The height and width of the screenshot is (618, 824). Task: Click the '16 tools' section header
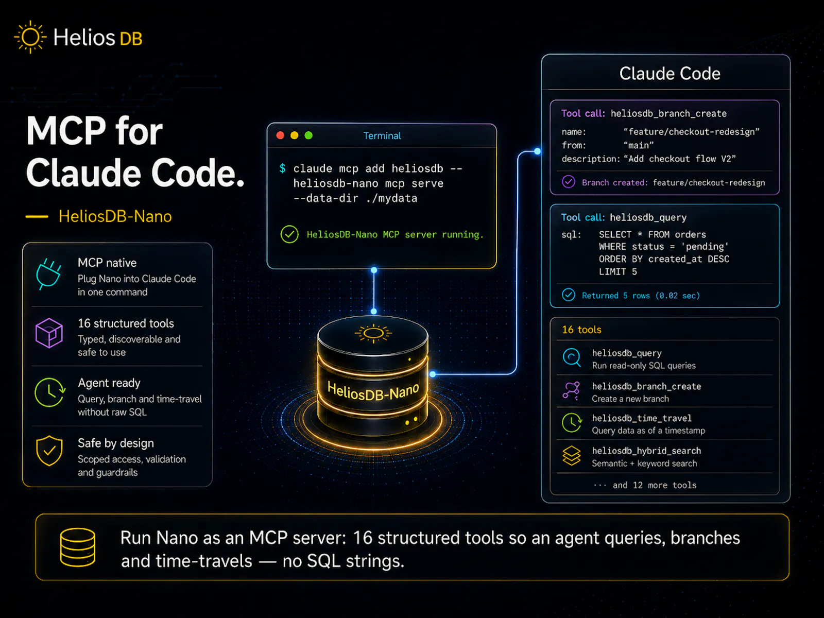[x=581, y=330]
